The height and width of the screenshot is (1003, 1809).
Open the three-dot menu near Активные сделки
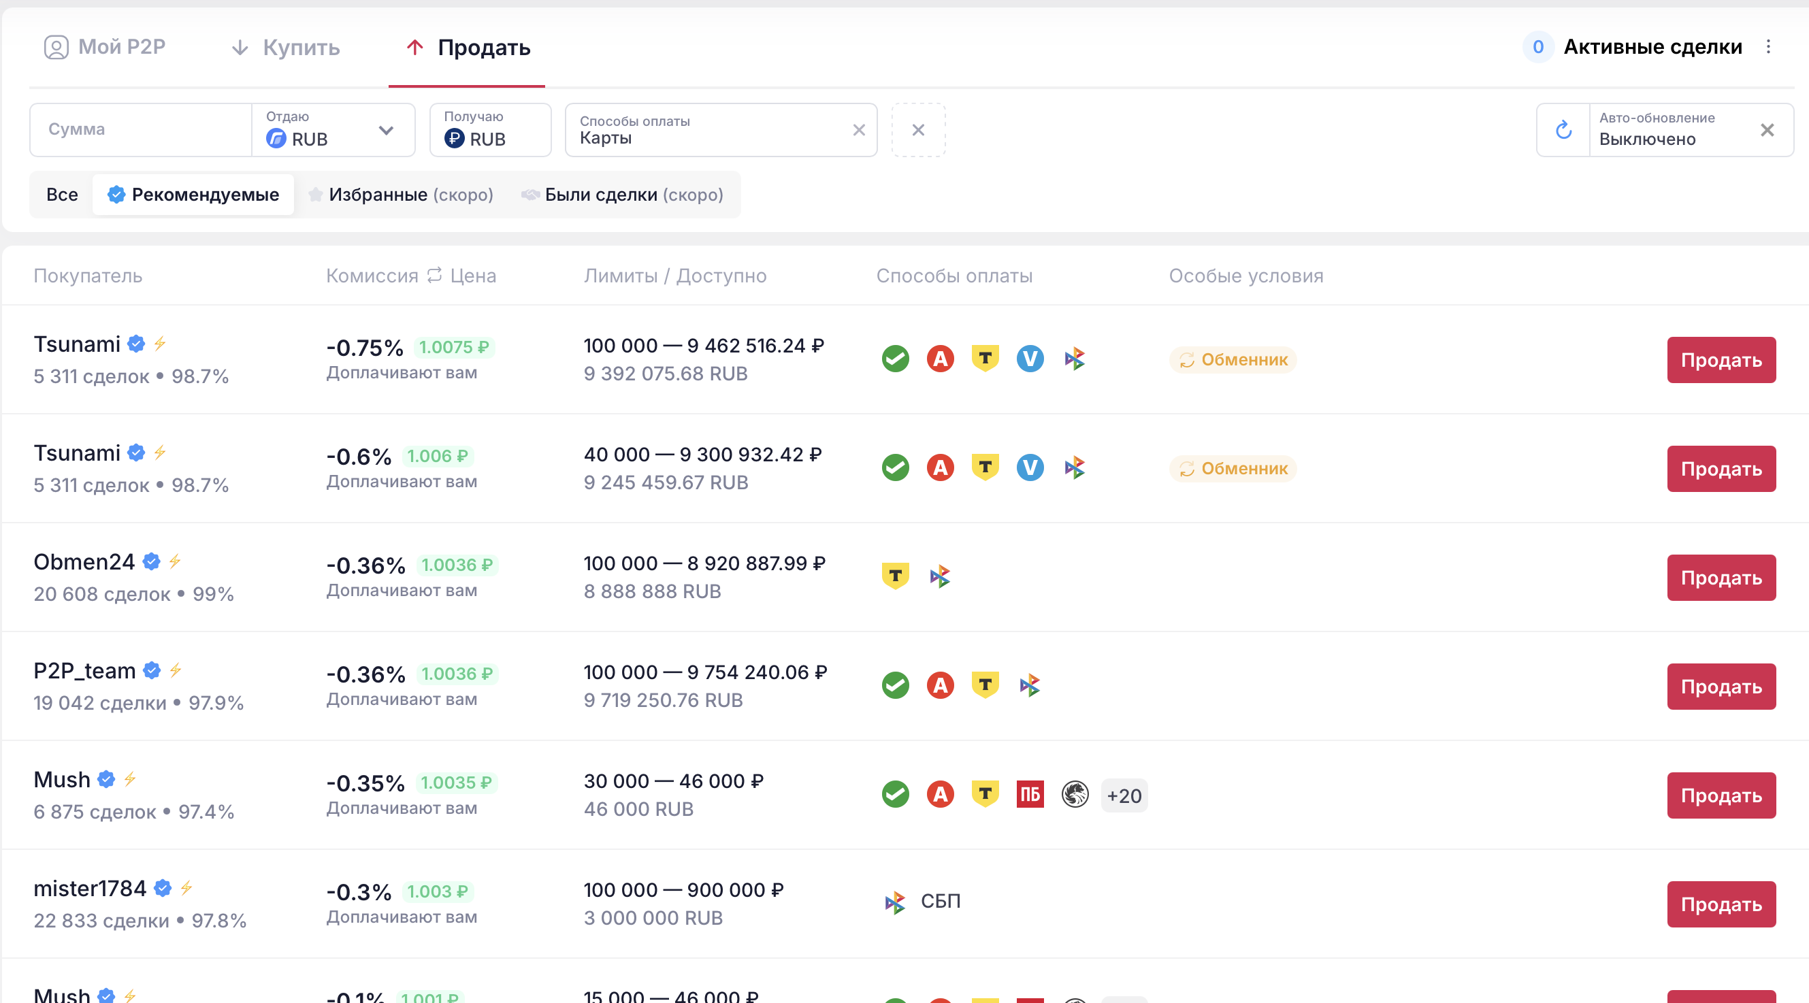pos(1768,47)
